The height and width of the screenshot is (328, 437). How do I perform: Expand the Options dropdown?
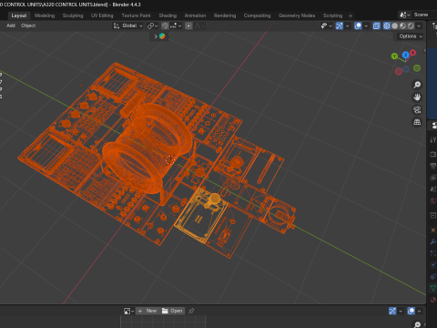coord(411,36)
